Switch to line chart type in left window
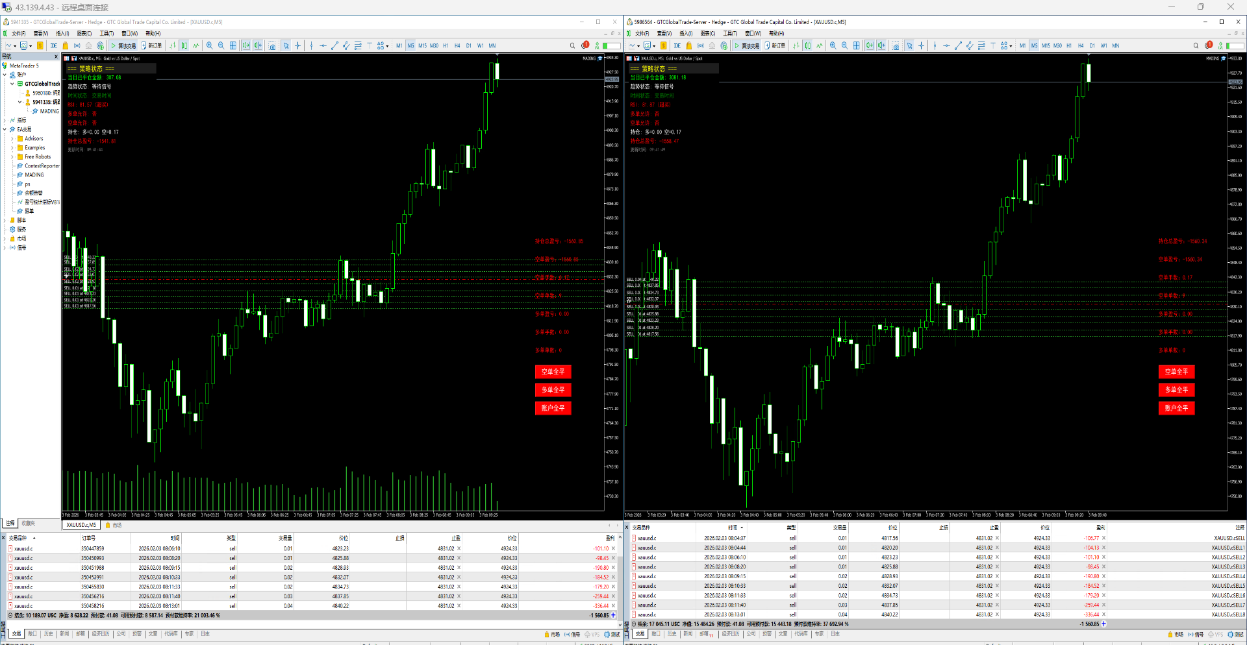This screenshot has width=1247, height=645. [195, 45]
